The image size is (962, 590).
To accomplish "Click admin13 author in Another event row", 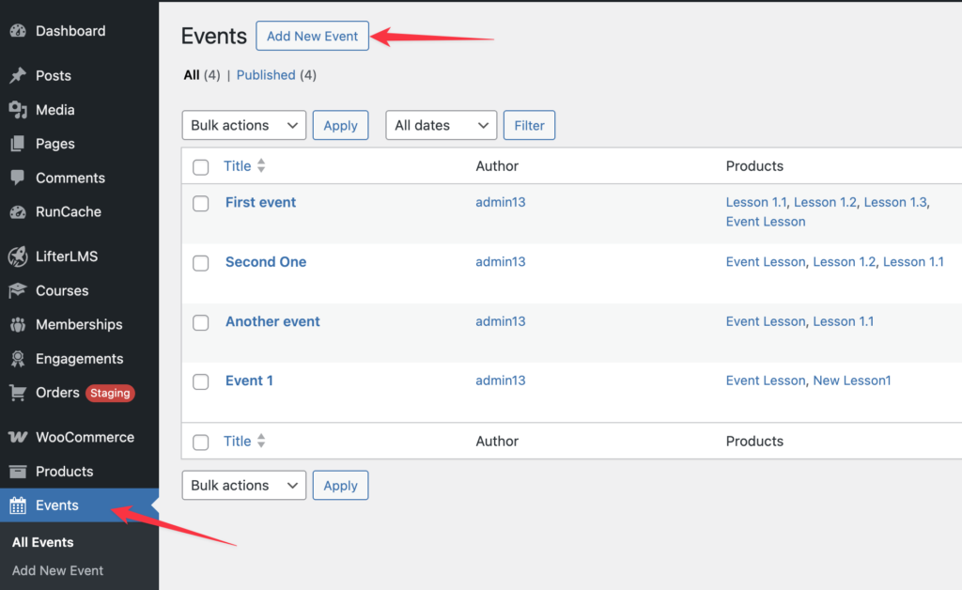I will [x=501, y=321].
